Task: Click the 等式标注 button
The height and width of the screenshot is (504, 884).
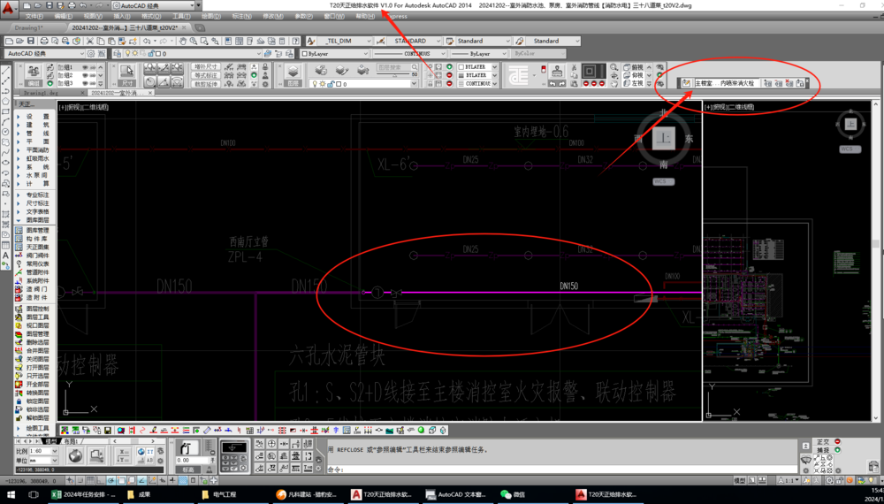Action: click(x=205, y=75)
